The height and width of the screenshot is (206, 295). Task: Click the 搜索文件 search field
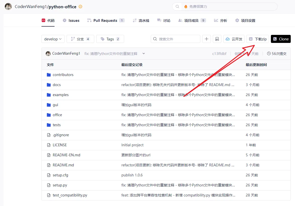(175, 39)
